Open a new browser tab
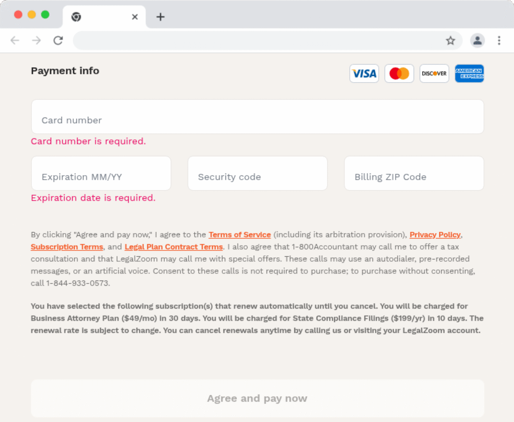This screenshot has height=422, width=514. click(160, 17)
